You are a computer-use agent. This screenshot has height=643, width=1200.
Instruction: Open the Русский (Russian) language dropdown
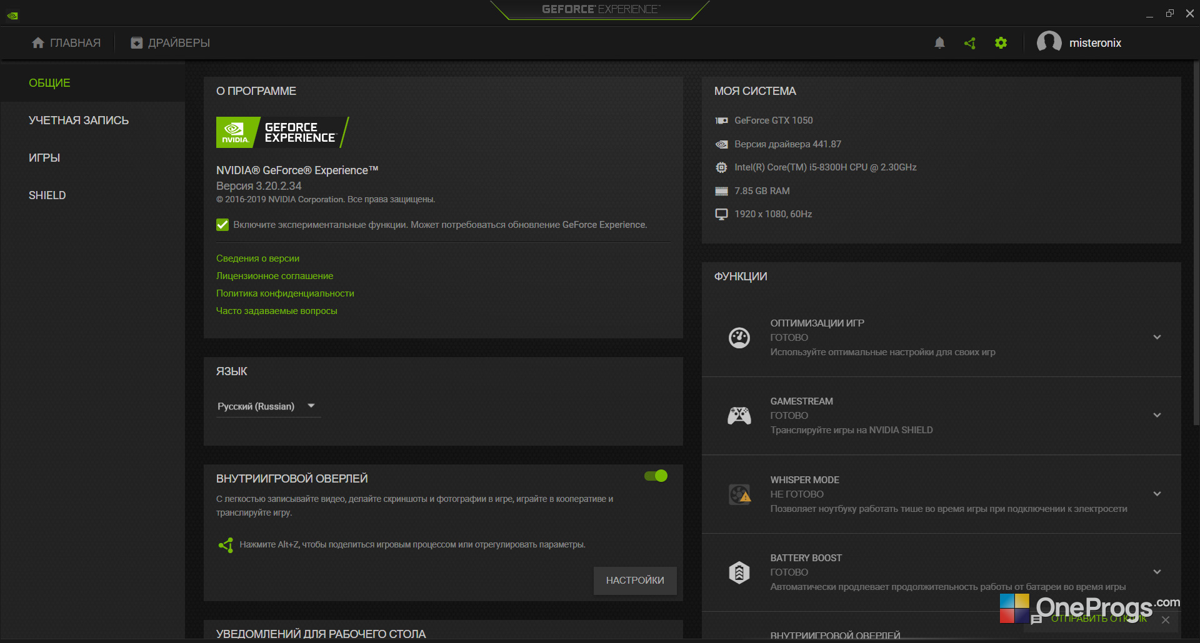coord(267,406)
